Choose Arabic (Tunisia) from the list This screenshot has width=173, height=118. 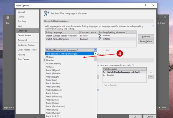click(70, 113)
